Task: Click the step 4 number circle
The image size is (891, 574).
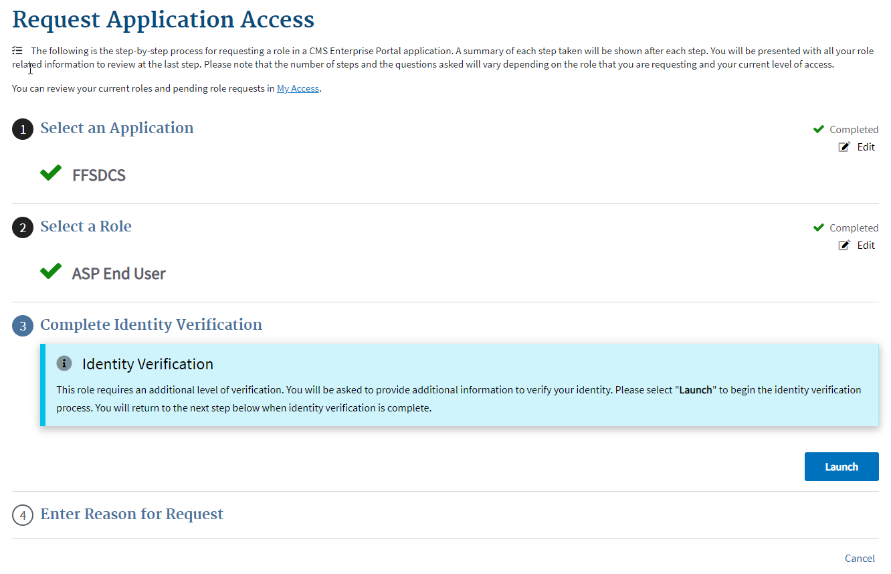Action: (x=23, y=515)
